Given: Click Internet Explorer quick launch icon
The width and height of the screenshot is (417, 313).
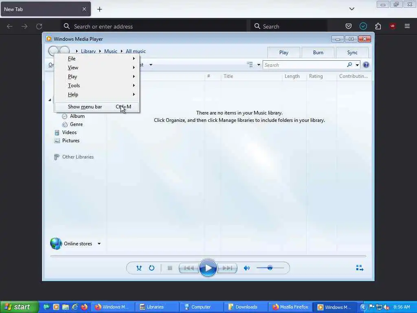Looking at the screenshot, I should (75, 307).
